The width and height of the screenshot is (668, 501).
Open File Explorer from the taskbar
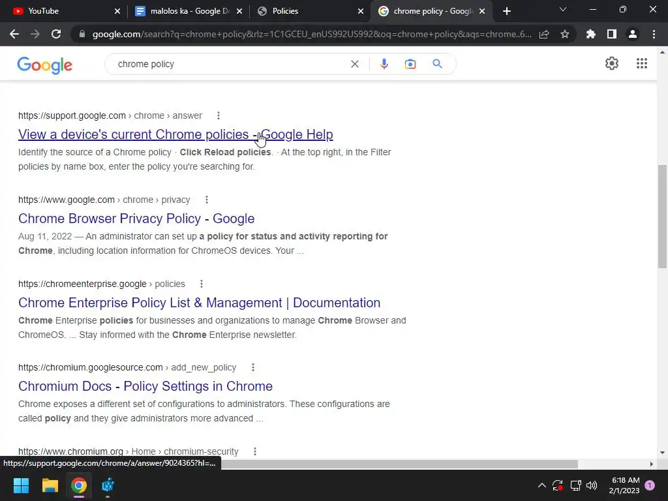coord(50,485)
